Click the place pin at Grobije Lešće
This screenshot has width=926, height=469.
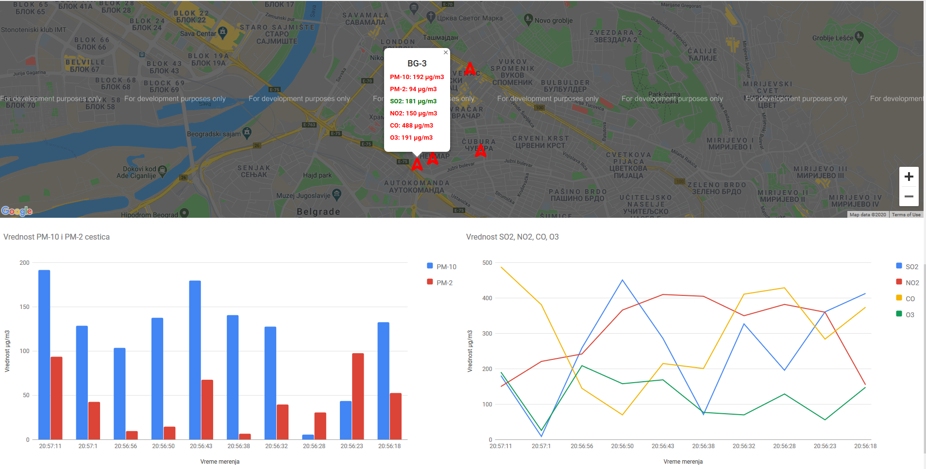[859, 35]
